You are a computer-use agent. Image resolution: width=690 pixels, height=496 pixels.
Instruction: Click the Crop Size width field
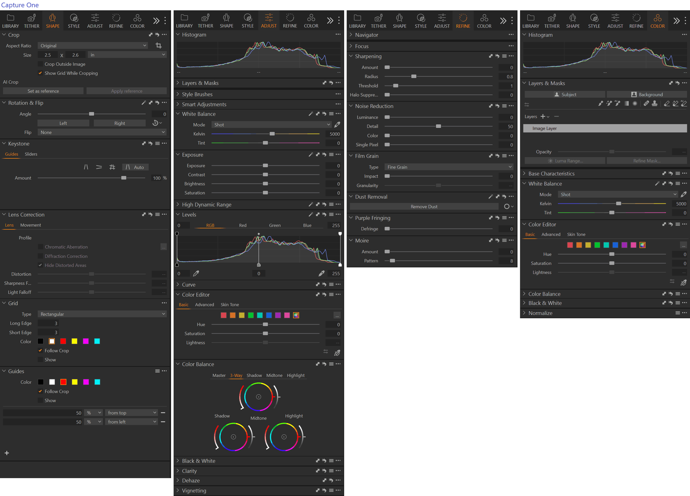point(48,55)
